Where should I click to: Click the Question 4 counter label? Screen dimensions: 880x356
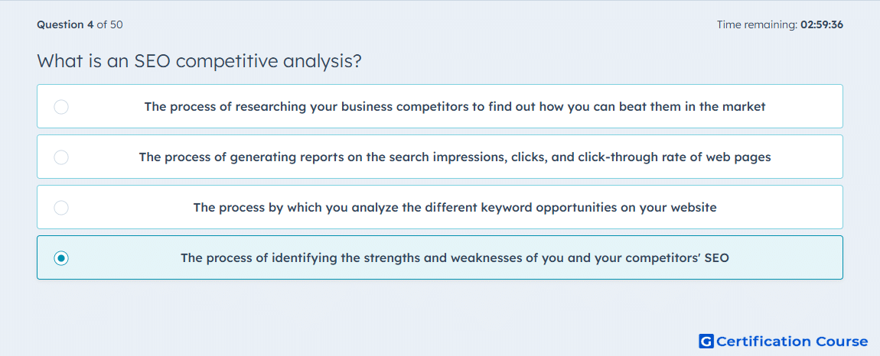[x=66, y=24]
